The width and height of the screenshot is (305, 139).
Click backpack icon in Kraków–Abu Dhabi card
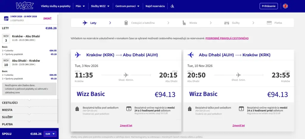(77, 109)
